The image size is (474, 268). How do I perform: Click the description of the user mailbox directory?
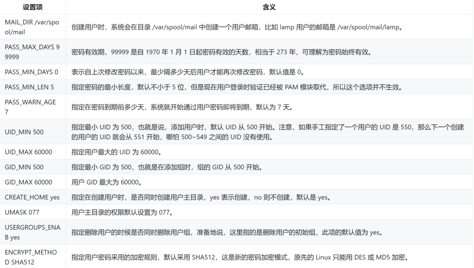coord(237,27)
